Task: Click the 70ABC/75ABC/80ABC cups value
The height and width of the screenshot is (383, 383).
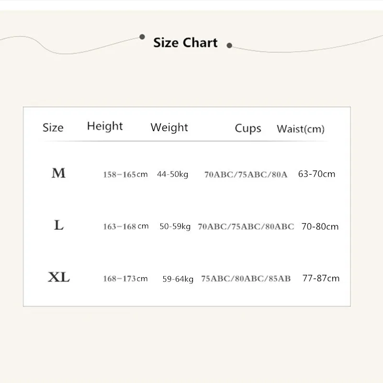Action: coord(246,226)
